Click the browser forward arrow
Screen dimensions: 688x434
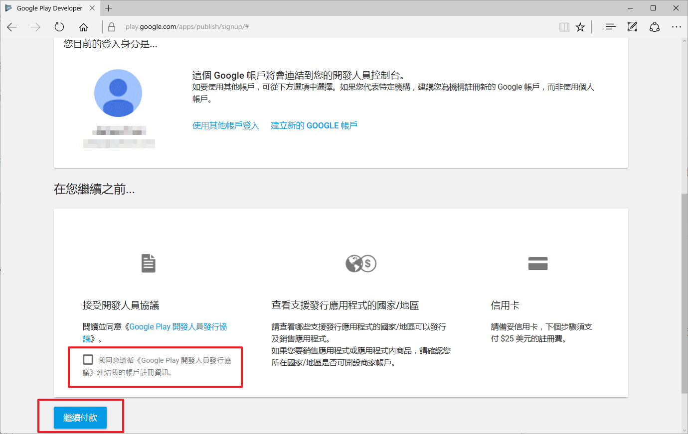pos(35,27)
